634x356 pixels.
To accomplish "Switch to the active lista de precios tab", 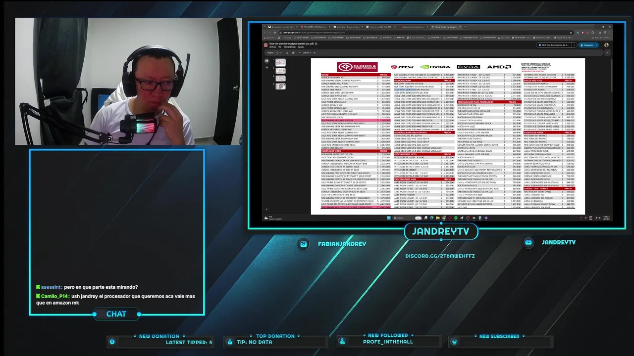I will [447, 27].
